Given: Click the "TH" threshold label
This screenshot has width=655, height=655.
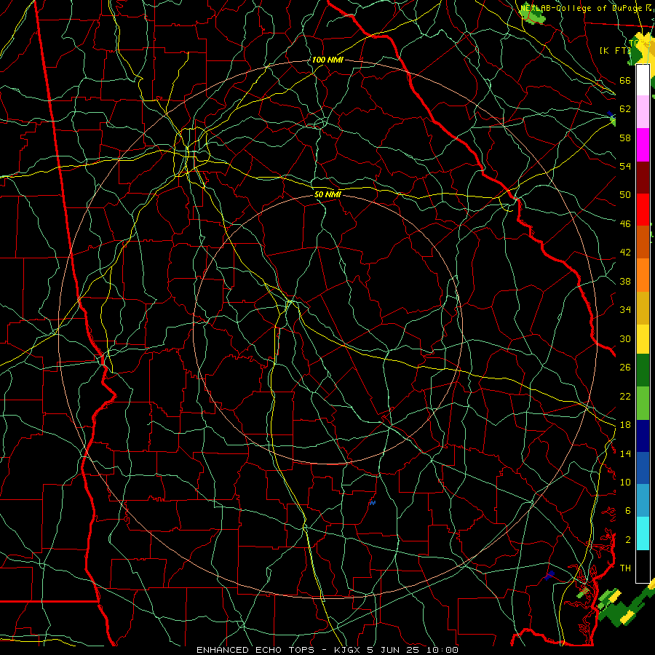Looking at the screenshot, I should click(625, 568).
